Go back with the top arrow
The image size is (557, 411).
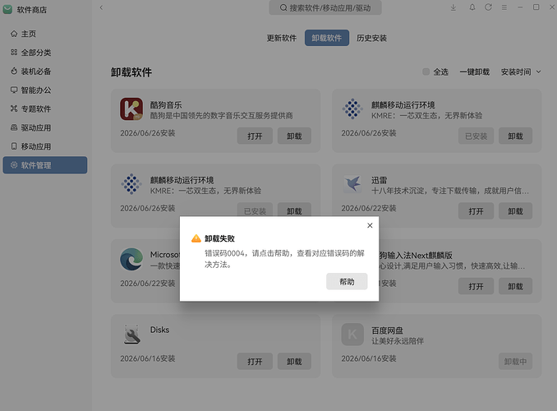pyautogui.click(x=101, y=7)
